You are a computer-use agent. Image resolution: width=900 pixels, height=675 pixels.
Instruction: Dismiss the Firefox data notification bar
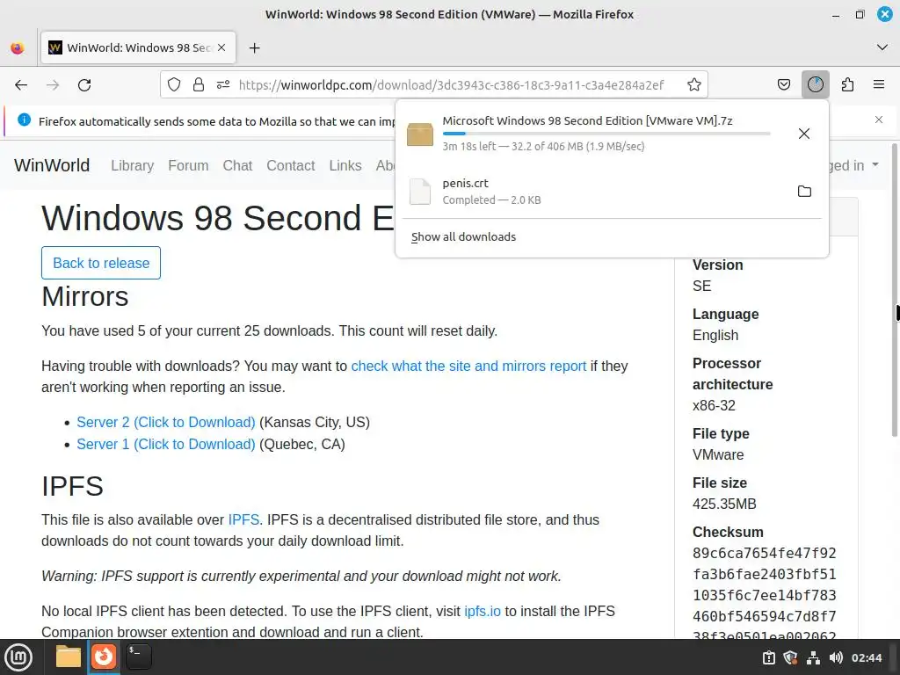pyautogui.click(x=879, y=120)
